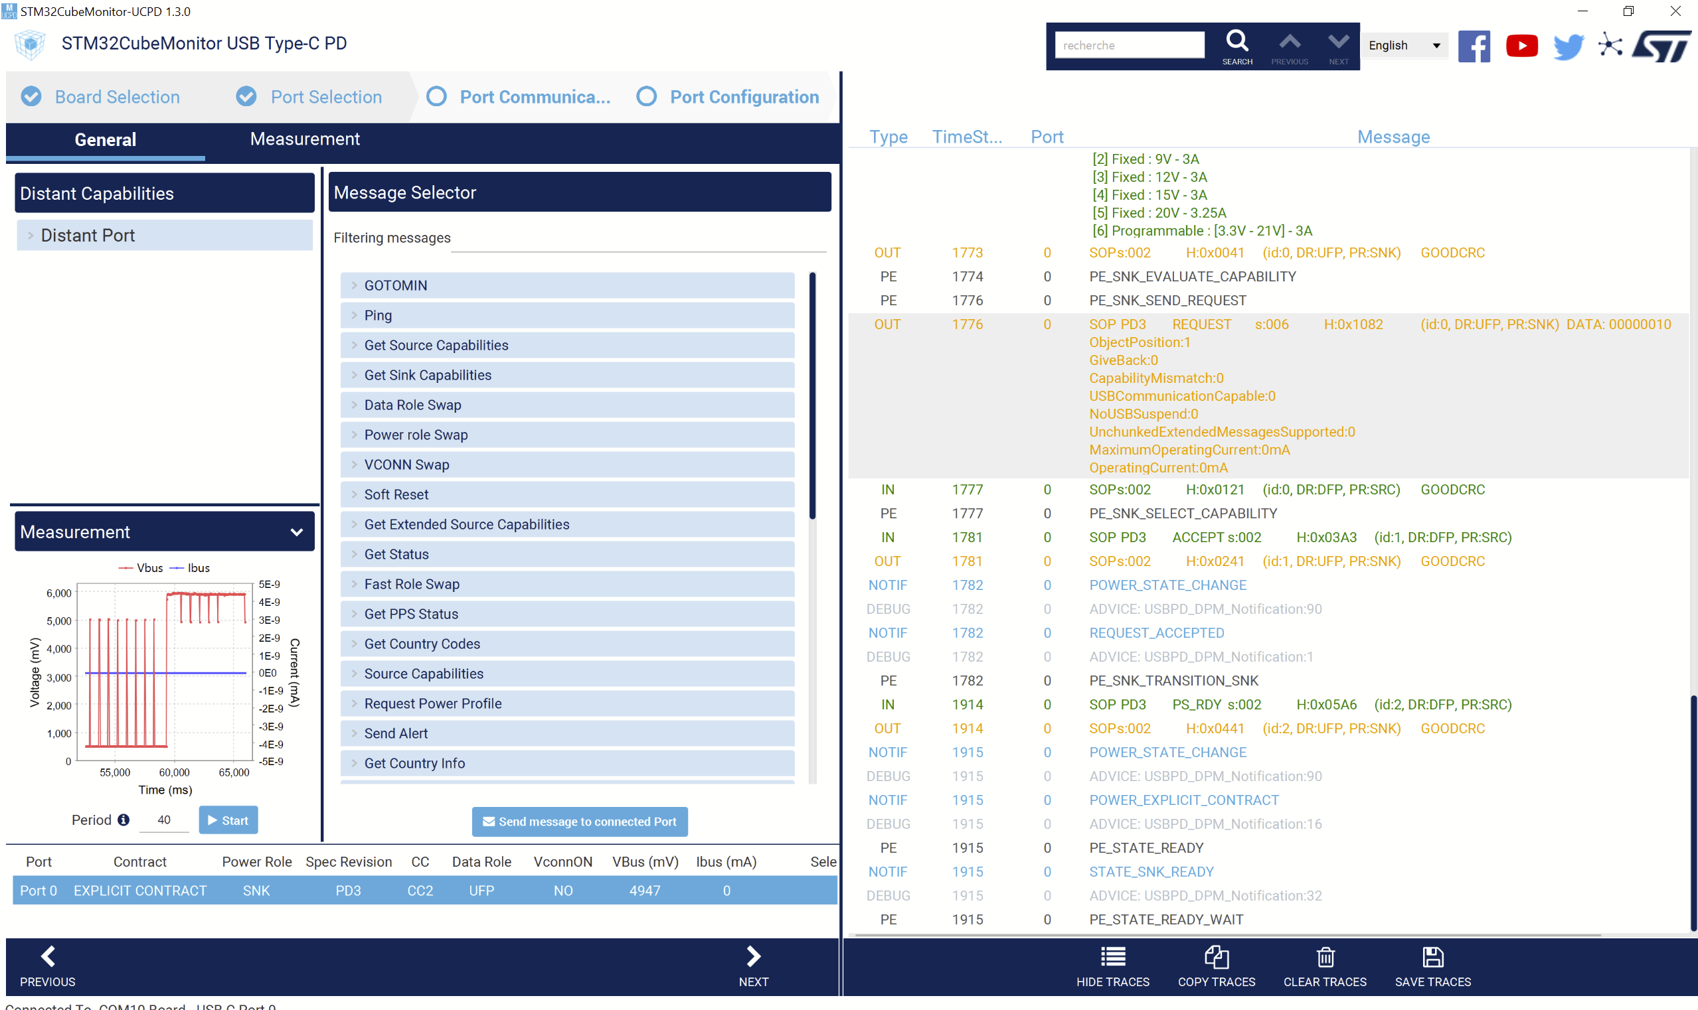Open the Facebook icon link
1698x1010 pixels.
pyautogui.click(x=1474, y=46)
